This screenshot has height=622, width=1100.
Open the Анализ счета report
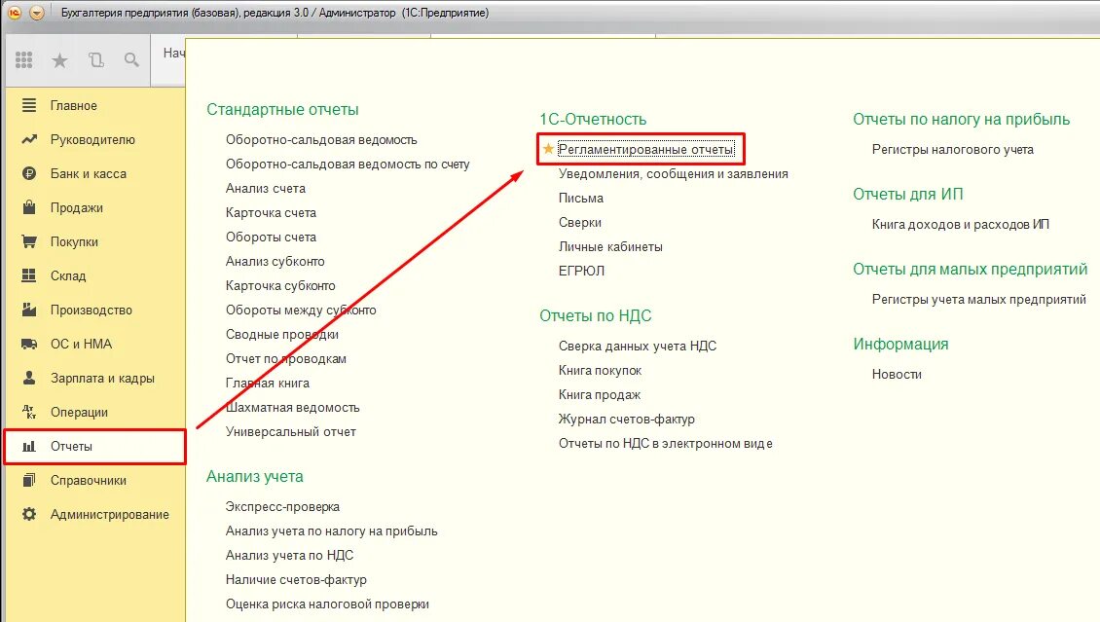point(265,189)
